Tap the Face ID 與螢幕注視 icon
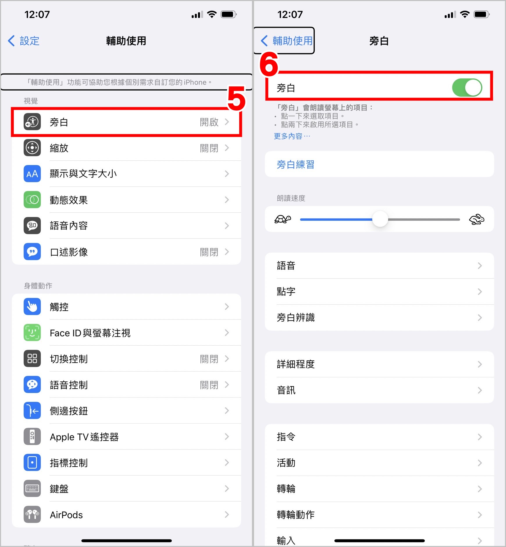This screenshot has width=506, height=547. coord(32,333)
